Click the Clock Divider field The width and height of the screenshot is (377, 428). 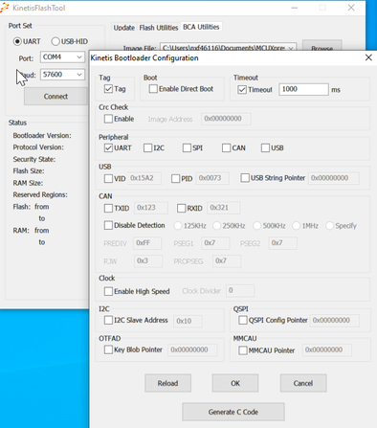point(240,291)
